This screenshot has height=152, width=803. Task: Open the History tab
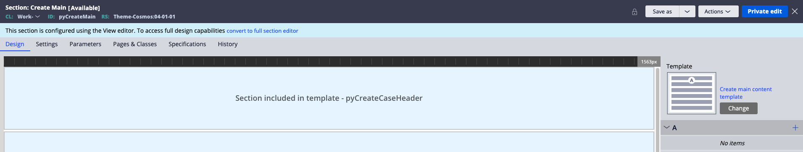[228, 44]
